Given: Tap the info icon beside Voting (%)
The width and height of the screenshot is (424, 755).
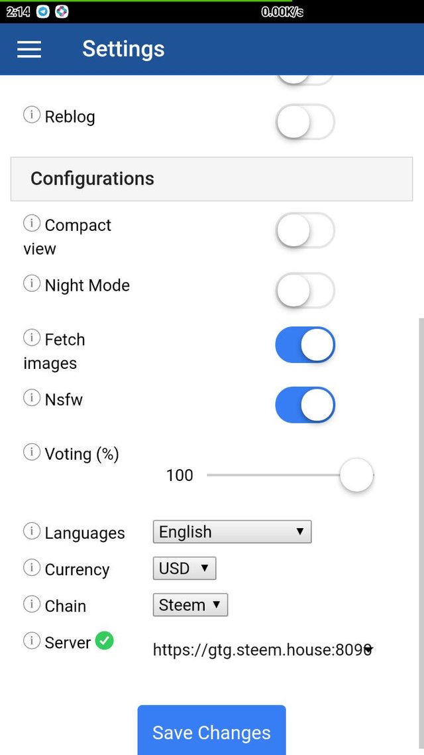Looking at the screenshot, I should 32,452.
